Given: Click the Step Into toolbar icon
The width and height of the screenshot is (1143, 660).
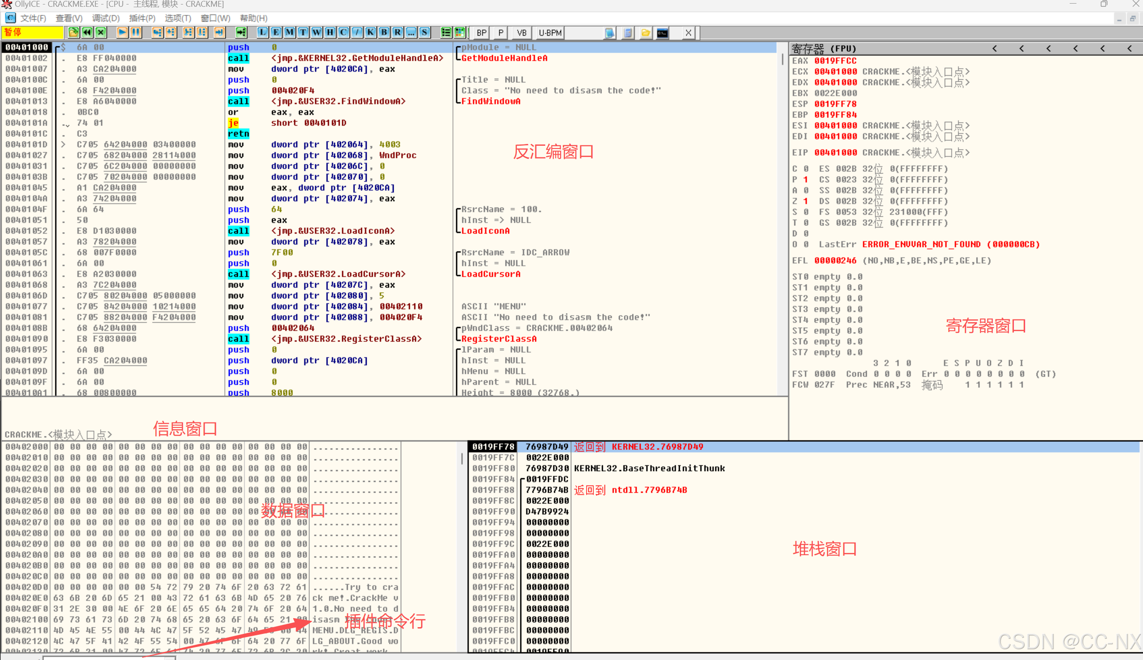Looking at the screenshot, I should coord(157,33).
